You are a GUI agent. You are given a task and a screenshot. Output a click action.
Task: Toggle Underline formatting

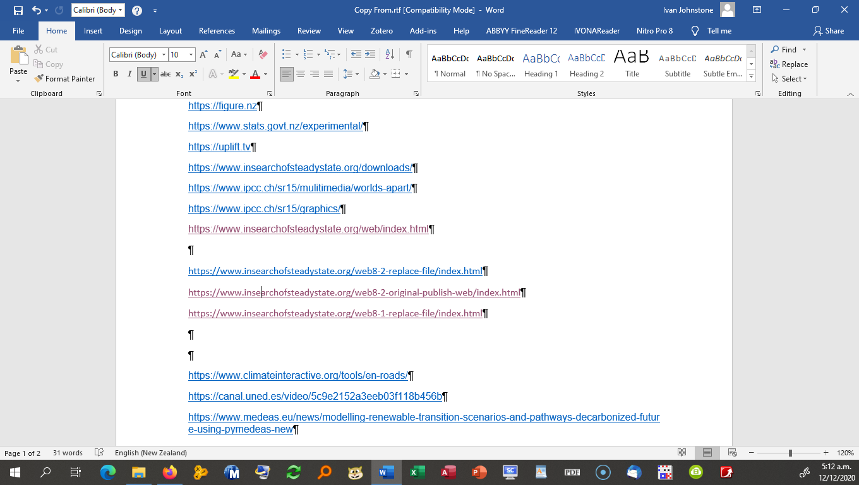pyautogui.click(x=143, y=75)
